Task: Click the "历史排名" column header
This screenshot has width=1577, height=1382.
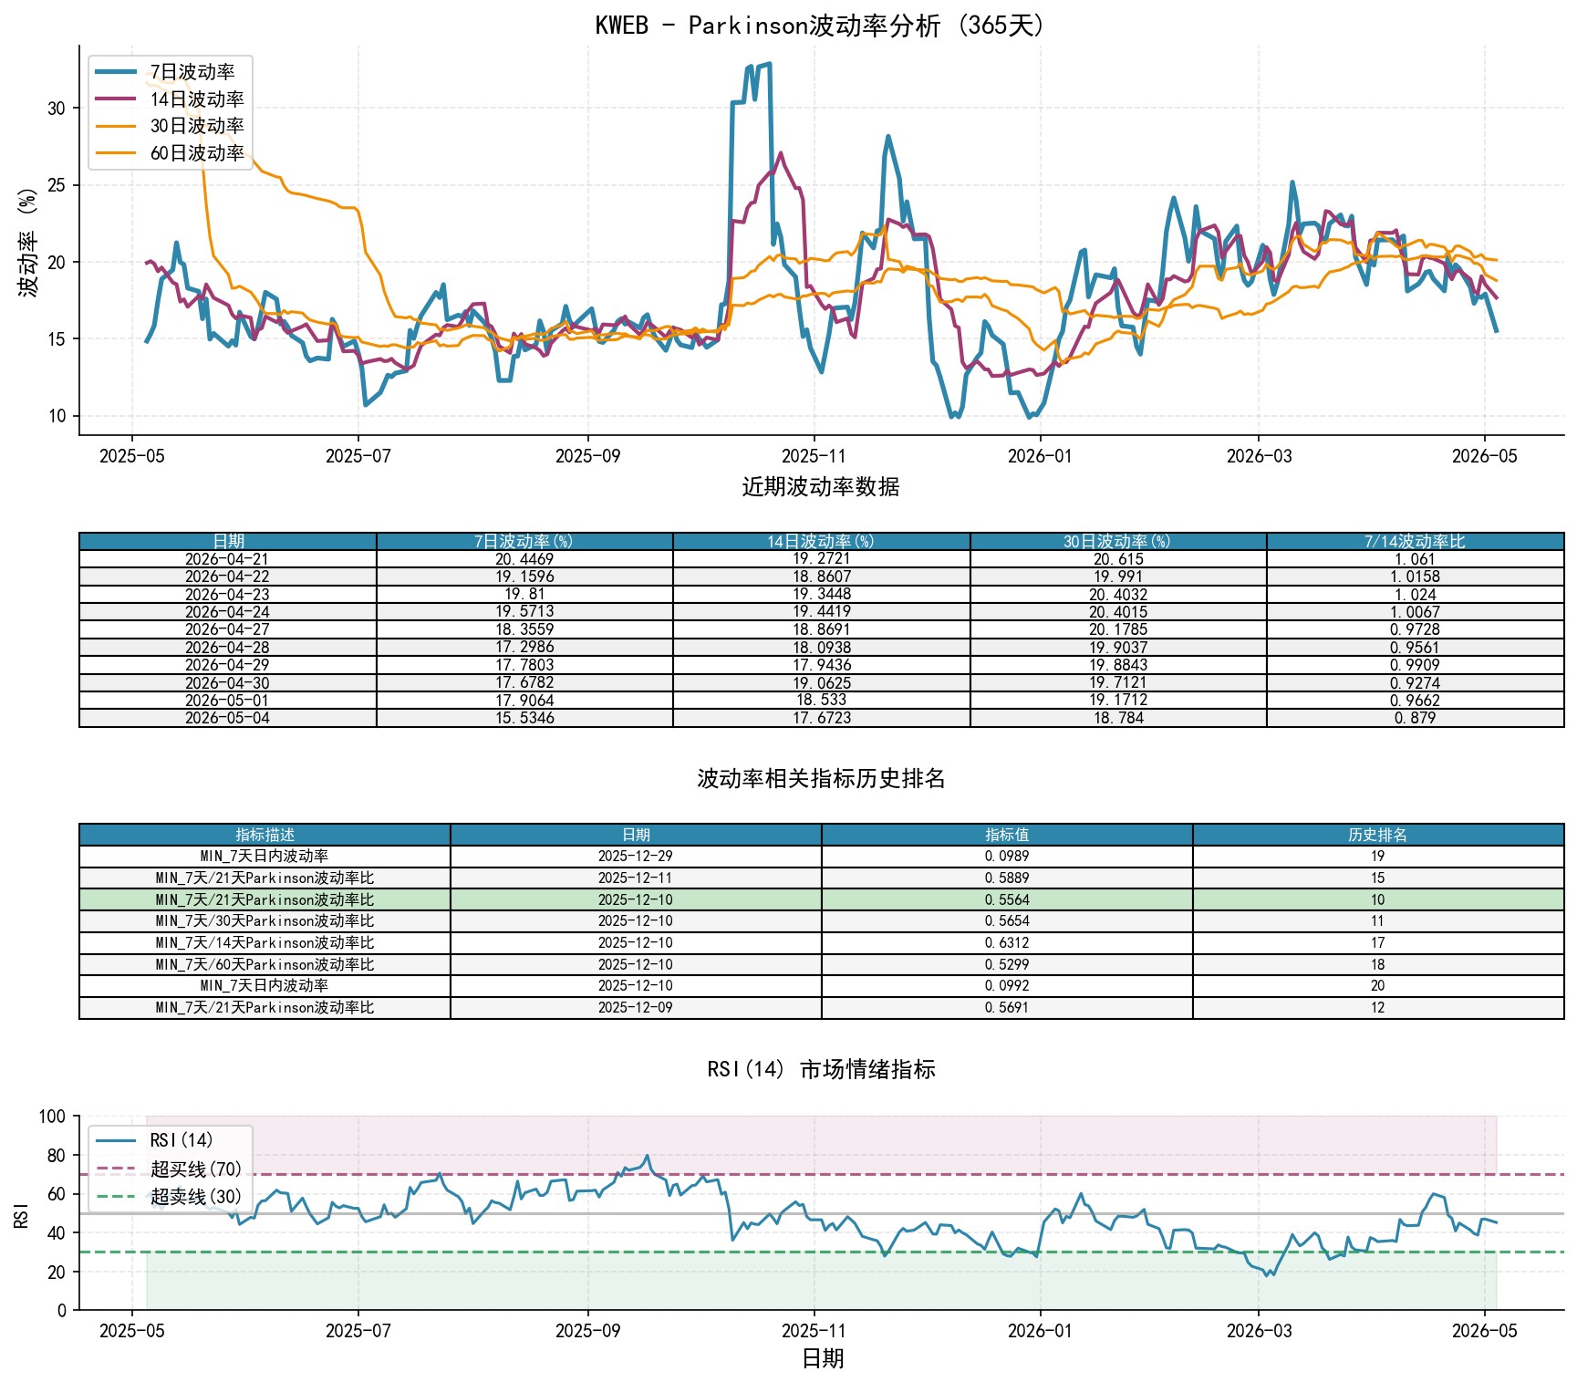Action: coord(1377,835)
